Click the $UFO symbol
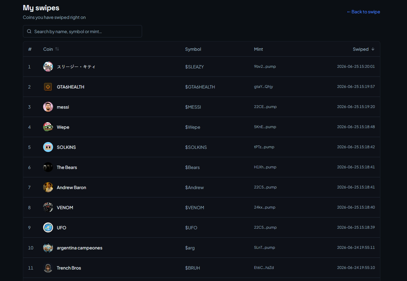The height and width of the screenshot is (281, 407). (x=191, y=228)
